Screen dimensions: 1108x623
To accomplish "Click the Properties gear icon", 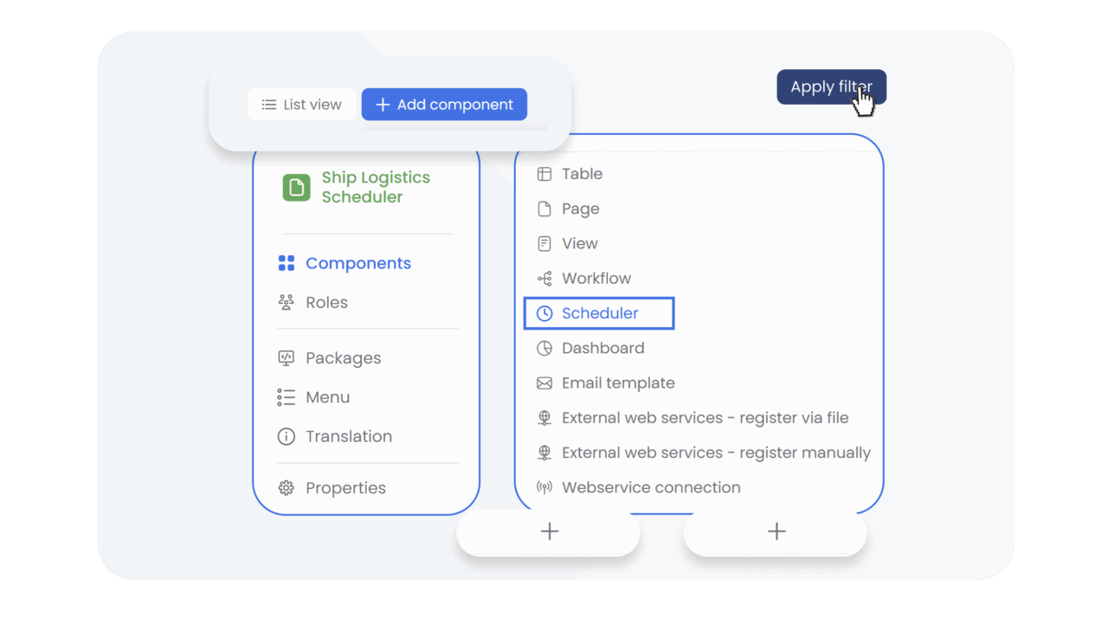I will coord(287,488).
